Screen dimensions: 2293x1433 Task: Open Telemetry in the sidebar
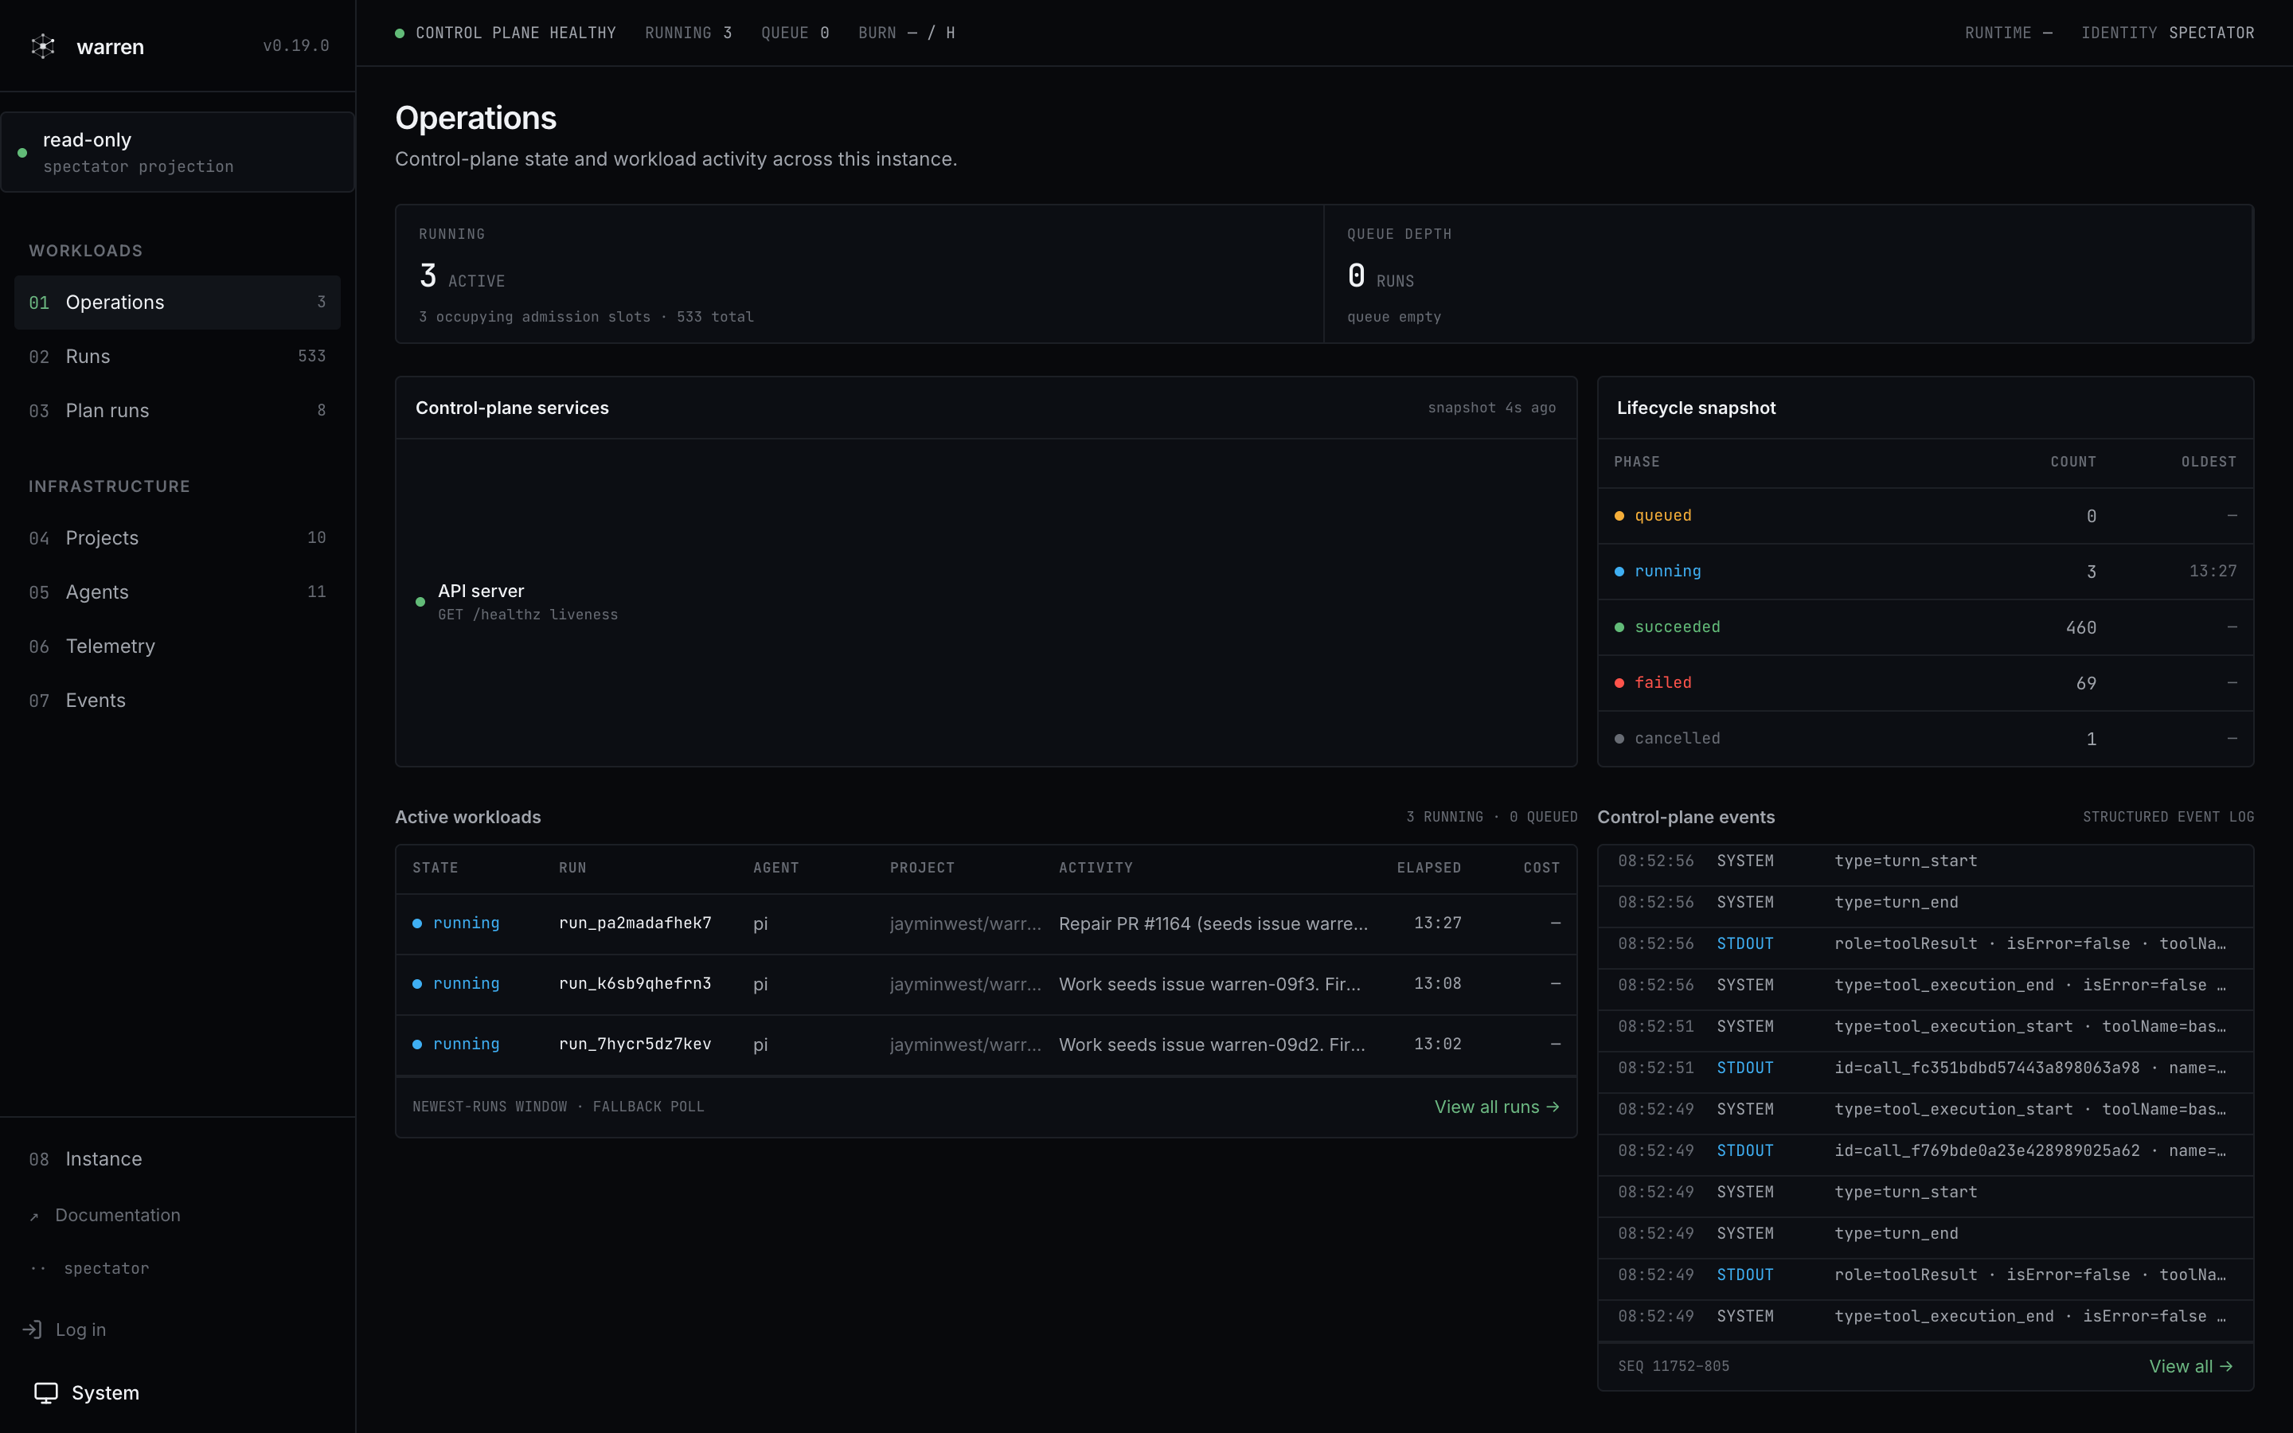point(178,646)
